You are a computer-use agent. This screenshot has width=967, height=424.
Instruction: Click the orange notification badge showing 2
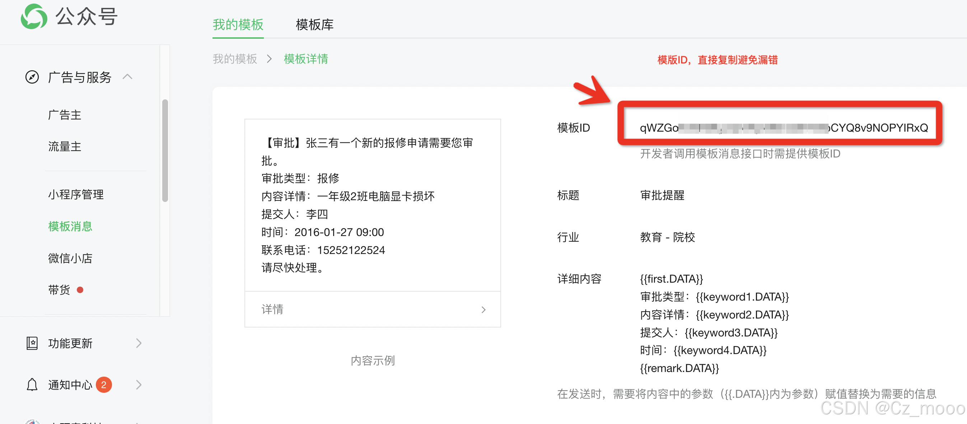point(104,385)
